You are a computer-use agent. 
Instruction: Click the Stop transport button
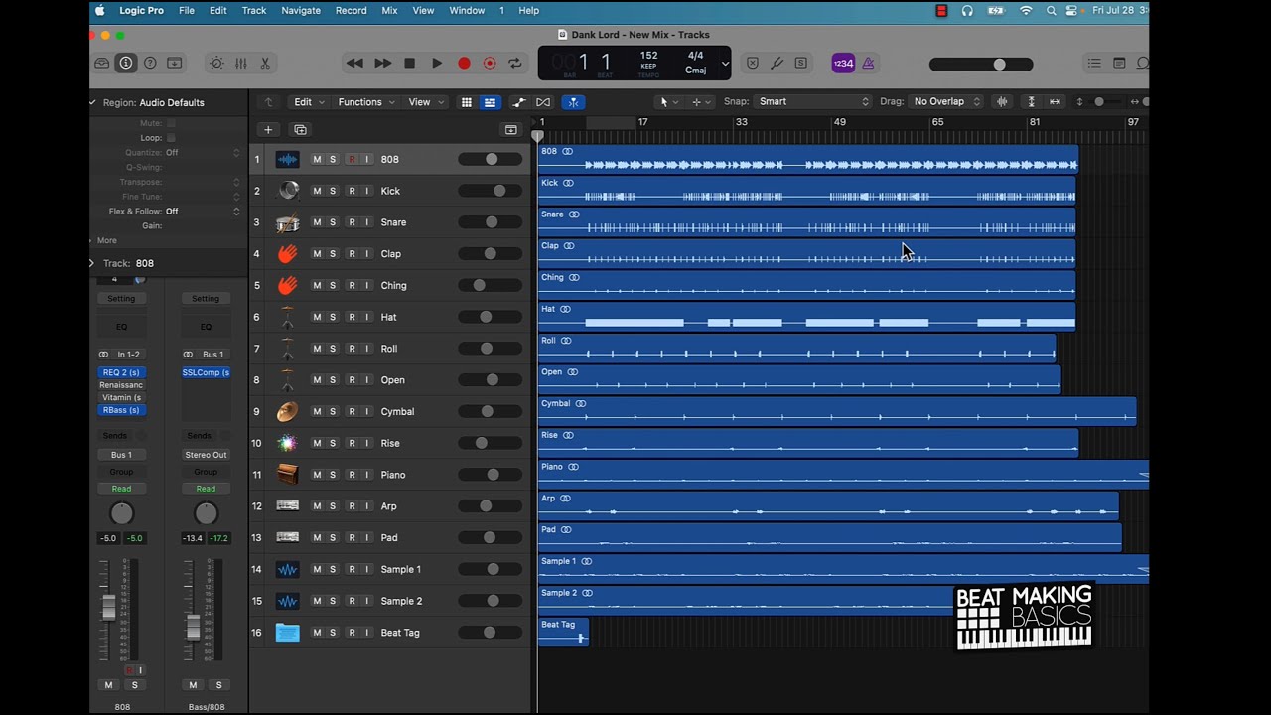409,63
